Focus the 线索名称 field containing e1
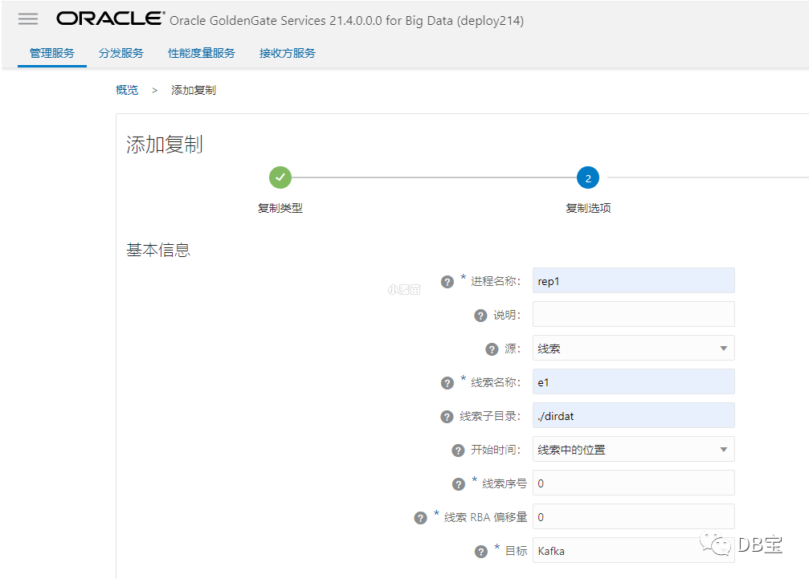Viewport: 809px width, 579px height. (x=634, y=381)
